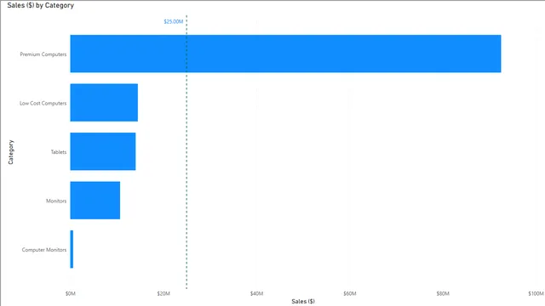The width and height of the screenshot is (545, 306).
Task: Select the Low Cost Computers bar
Action: 104,103
